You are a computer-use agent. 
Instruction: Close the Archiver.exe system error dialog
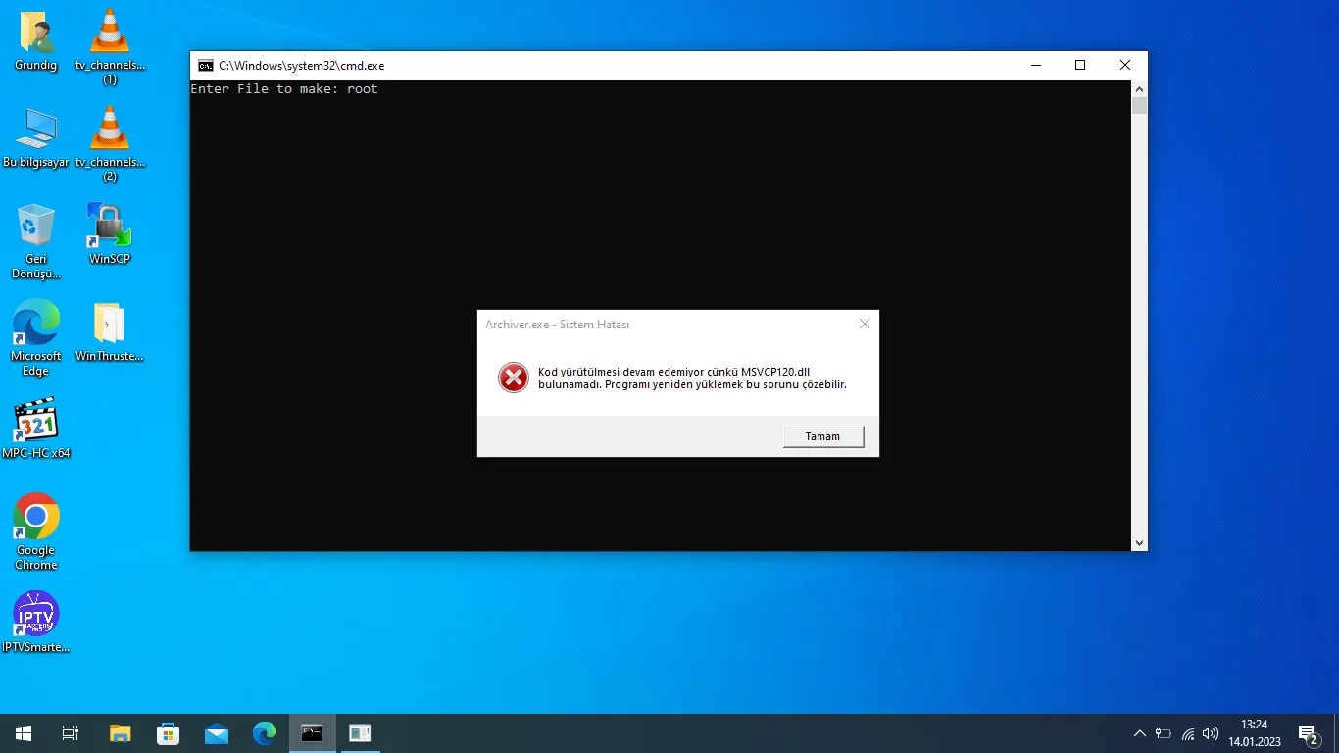click(x=864, y=325)
